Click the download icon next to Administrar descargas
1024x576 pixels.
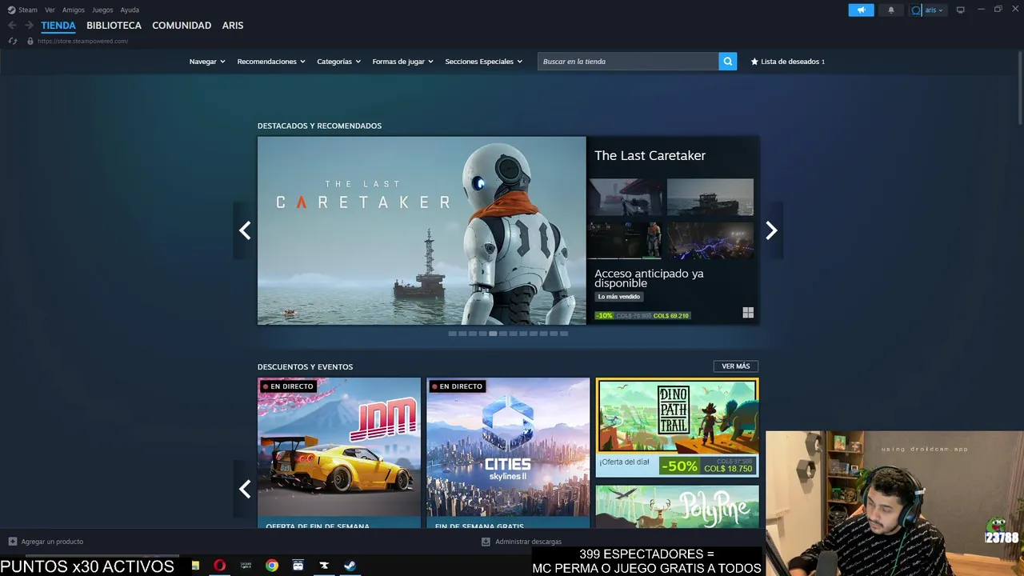tap(486, 542)
